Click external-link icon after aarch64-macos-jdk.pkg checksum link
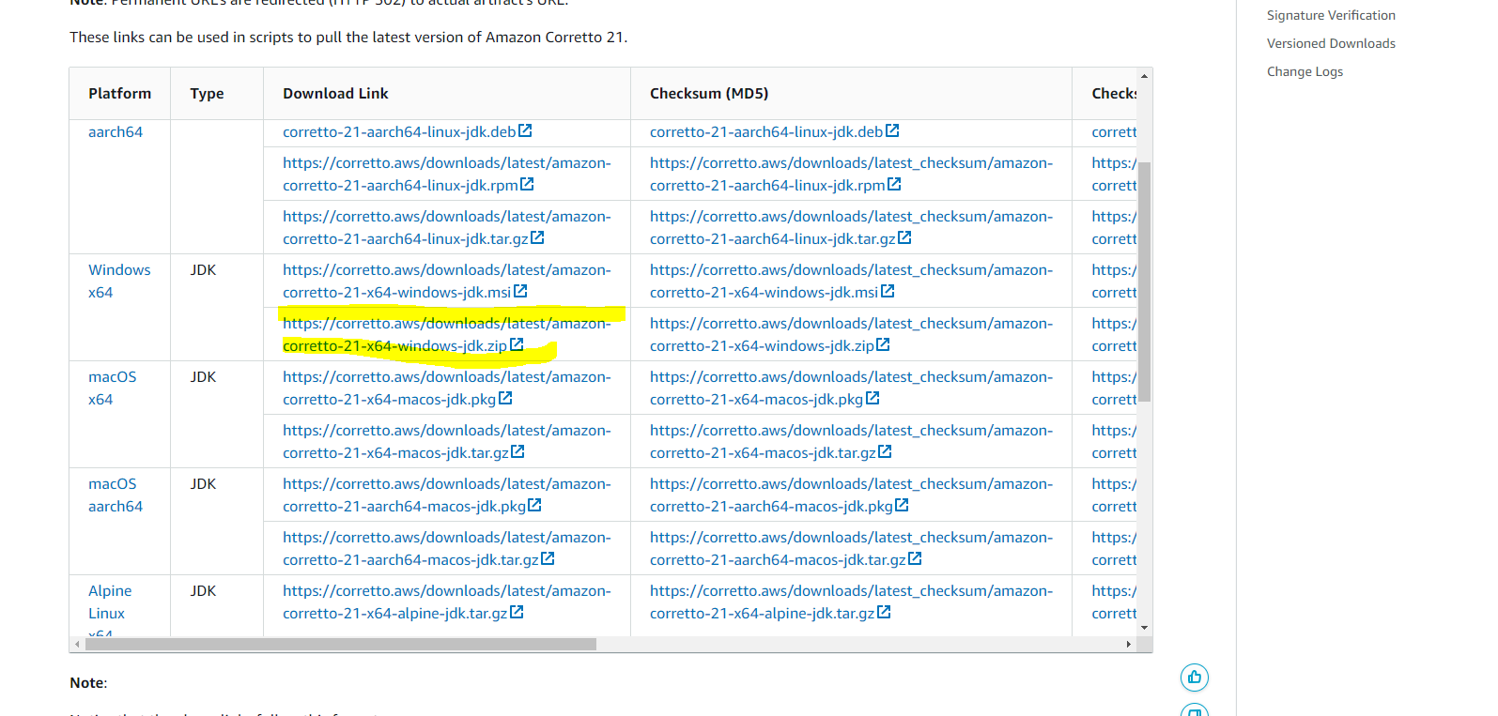Image resolution: width=1498 pixels, height=716 pixels. click(x=902, y=505)
